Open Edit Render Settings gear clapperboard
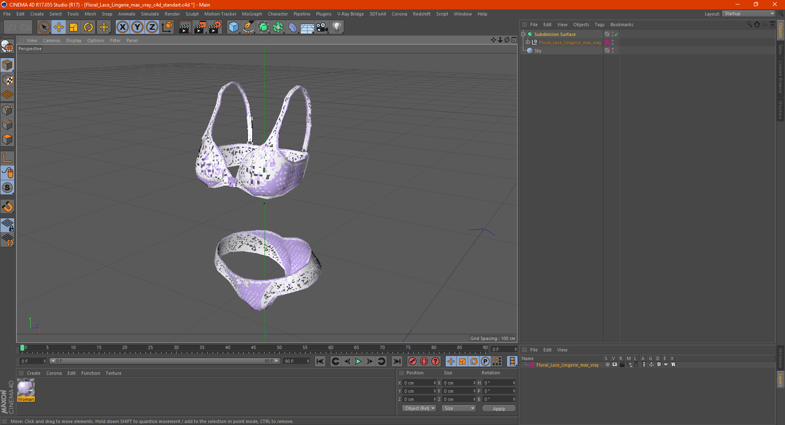This screenshot has height=425, width=785. 215,27
